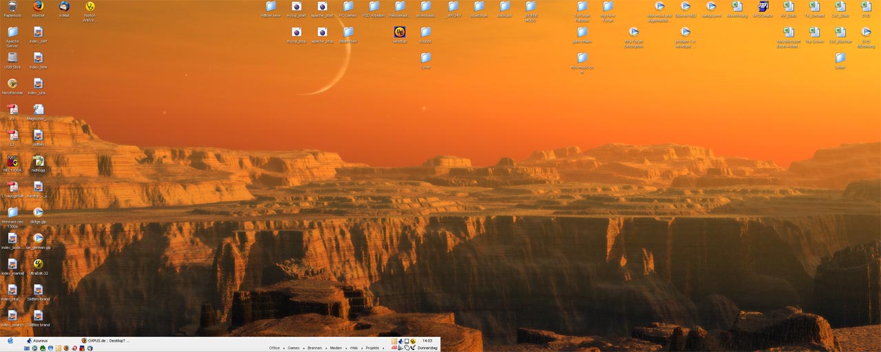
Task: Expand the Brennen toolbar menu
Action: pos(315,348)
